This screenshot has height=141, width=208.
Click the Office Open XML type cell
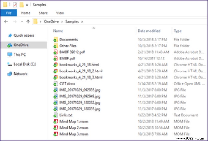click(189, 84)
